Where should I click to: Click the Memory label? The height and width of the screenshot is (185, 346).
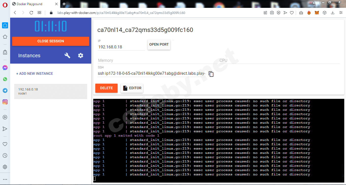[x=105, y=60]
